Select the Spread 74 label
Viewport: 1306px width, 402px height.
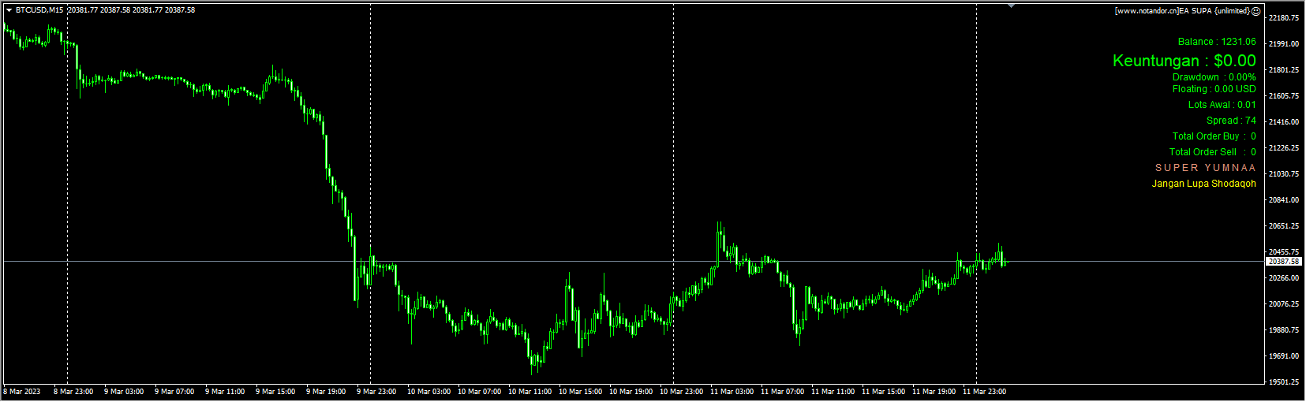[1231, 121]
